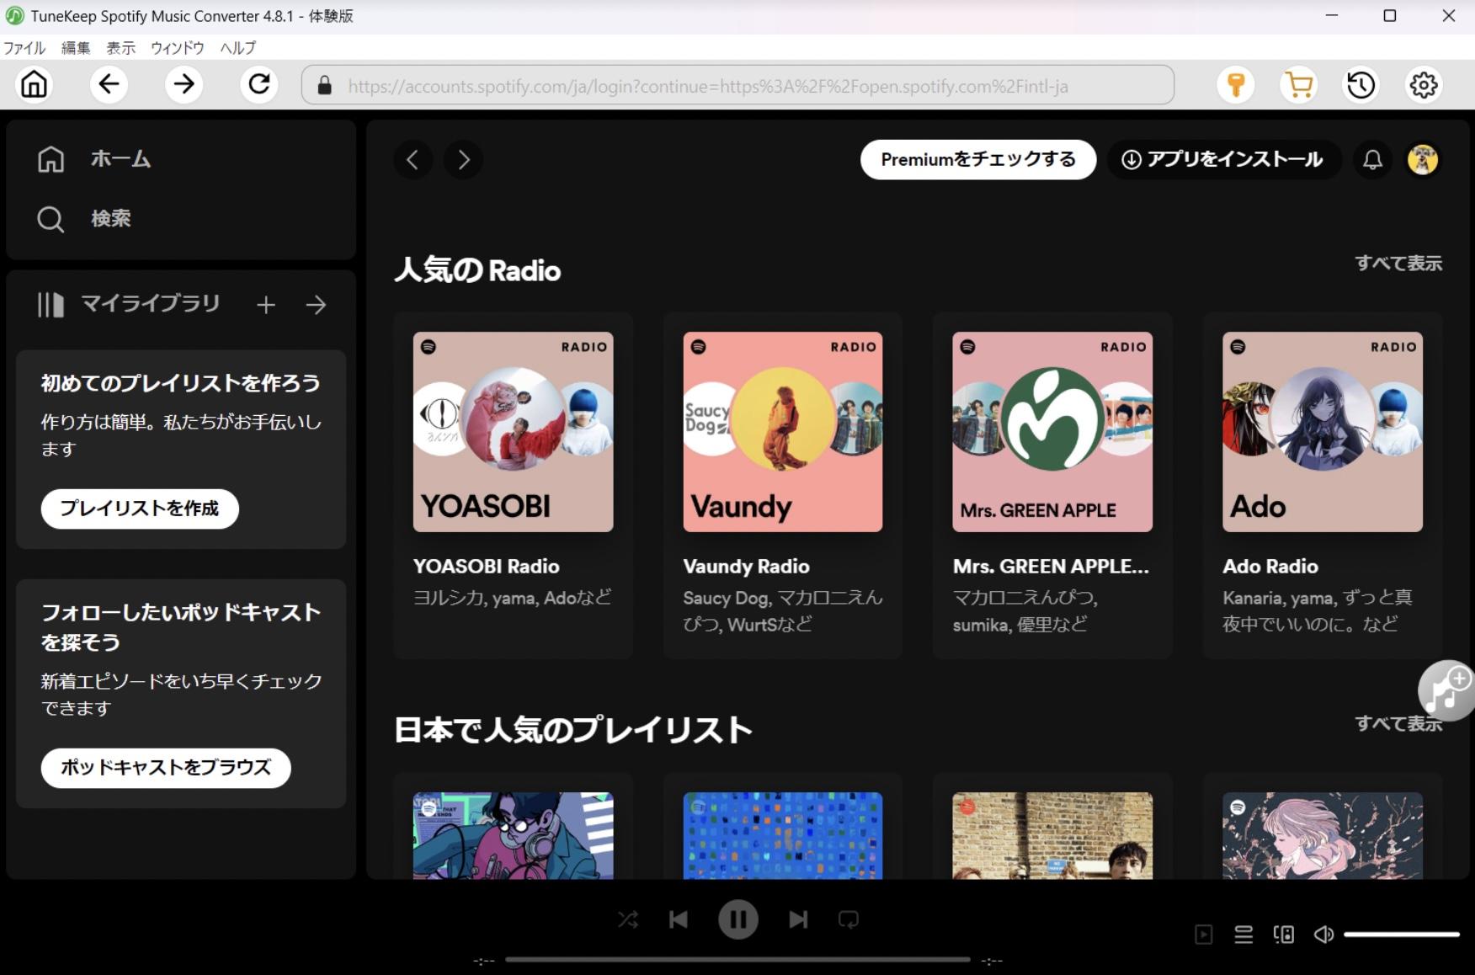The width and height of the screenshot is (1475, 975).
Task: Open the user profile avatar menu
Action: click(1423, 159)
